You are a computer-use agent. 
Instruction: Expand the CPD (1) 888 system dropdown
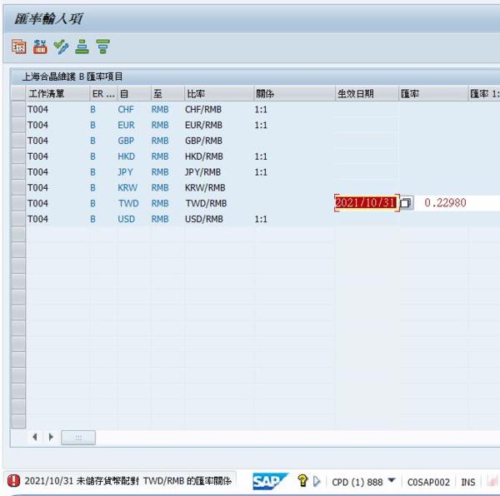tap(390, 481)
